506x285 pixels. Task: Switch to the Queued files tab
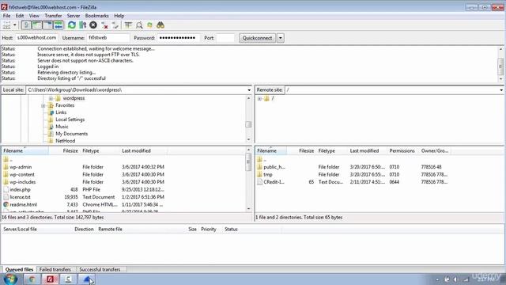point(19,269)
